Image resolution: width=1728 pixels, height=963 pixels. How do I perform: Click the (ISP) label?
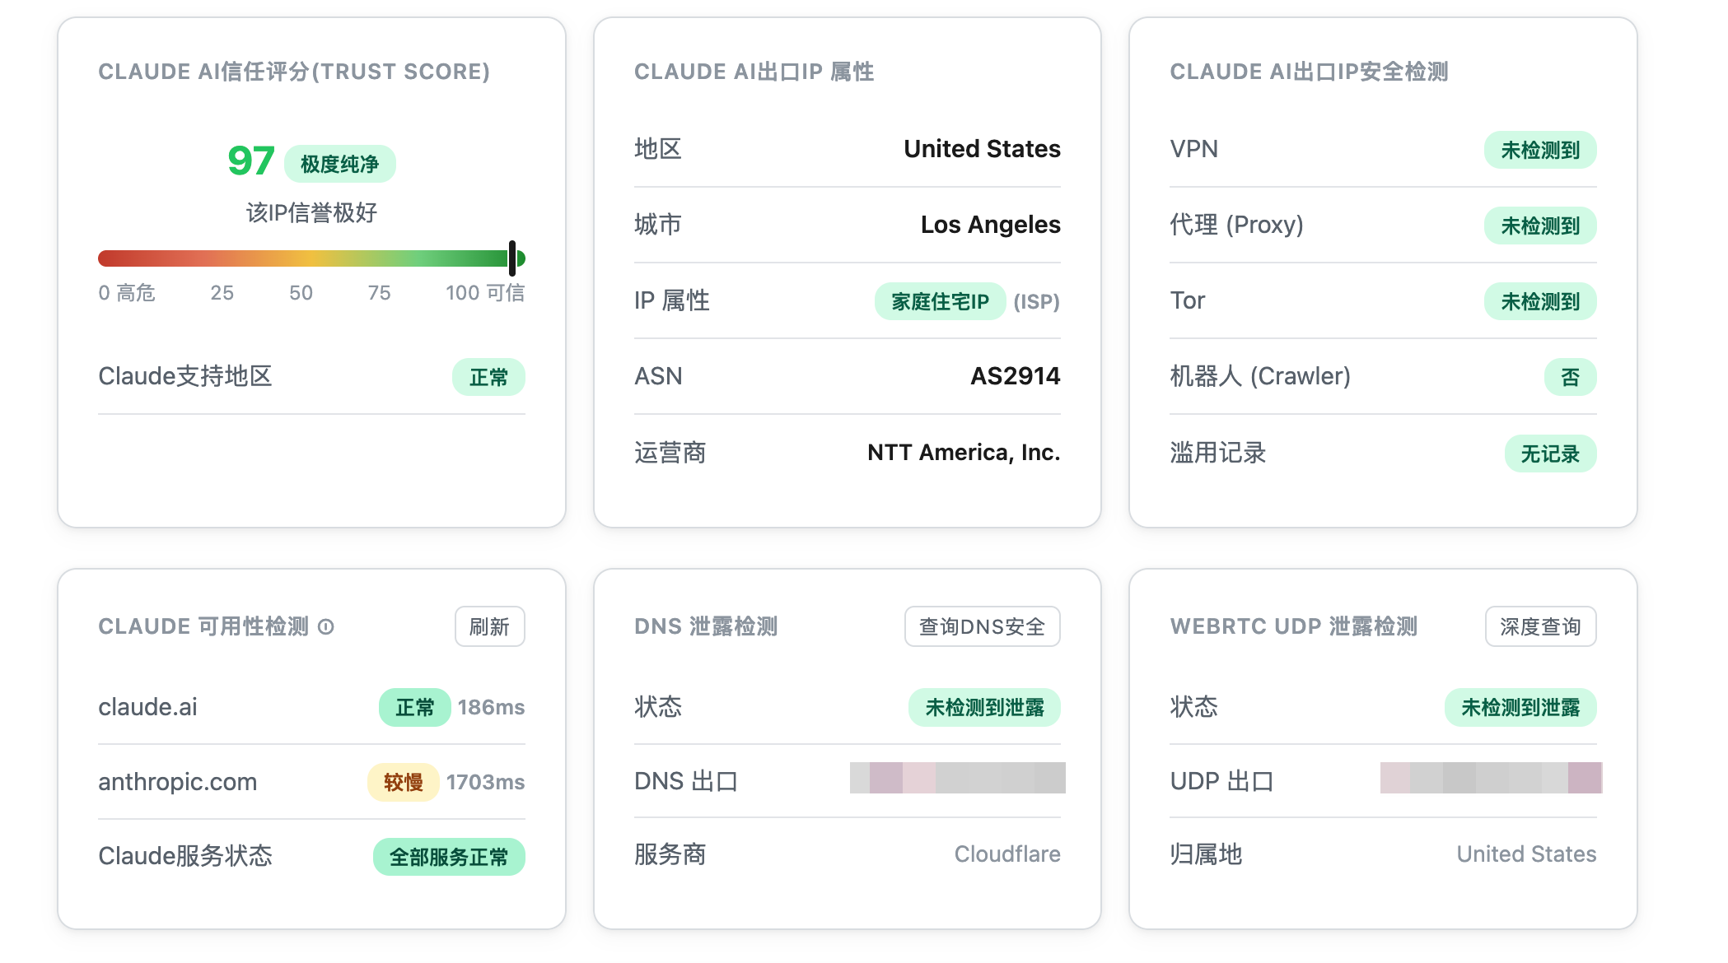1036,302
